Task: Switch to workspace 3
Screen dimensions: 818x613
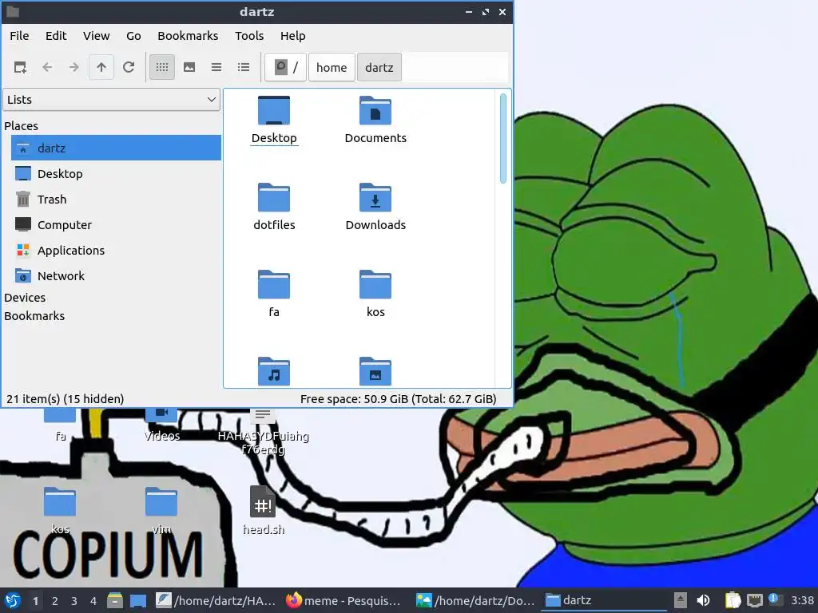Action: point(74,601)
